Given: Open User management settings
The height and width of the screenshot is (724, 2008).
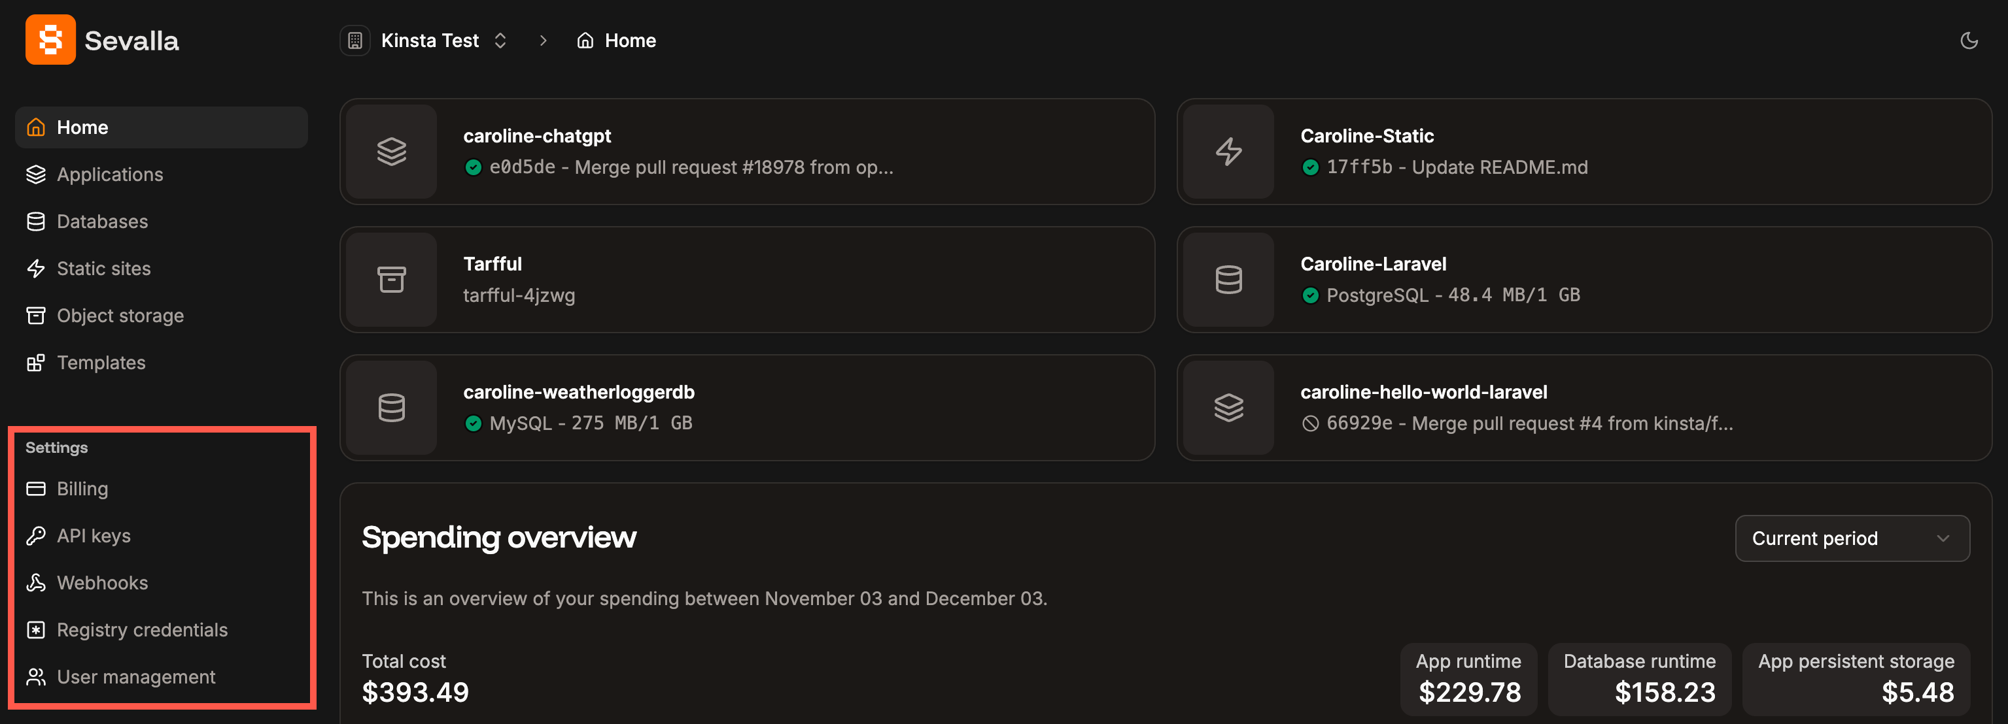Looking at the screenshot, I should click(137, 676).
